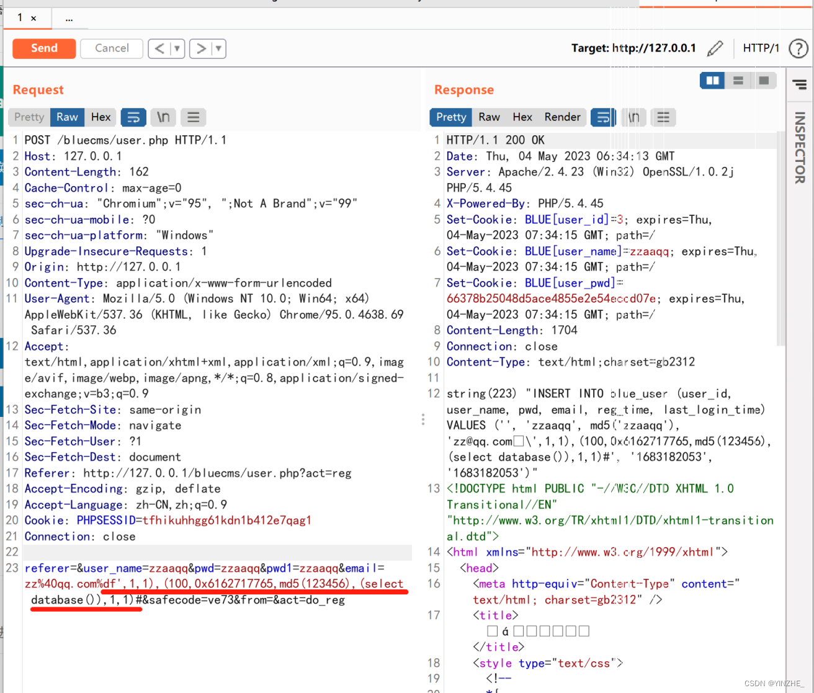This screenshot has width=814, height=693.
Task: Toggle word wrap in Request panel
Action: (x=133, y=117)
